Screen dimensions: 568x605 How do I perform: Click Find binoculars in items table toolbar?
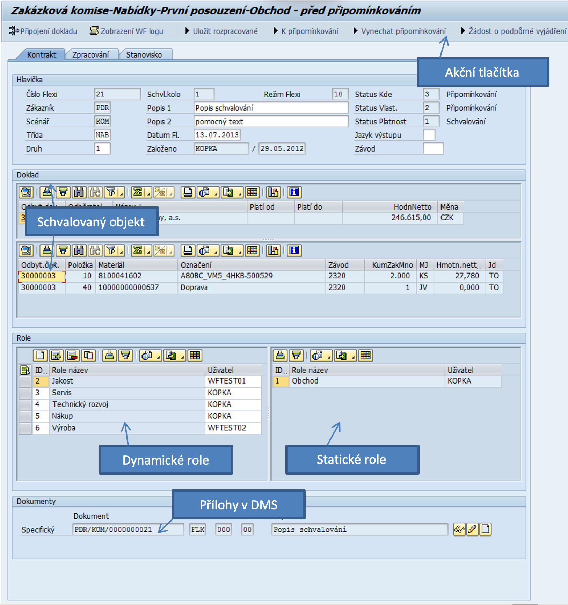tap(79, 250)
